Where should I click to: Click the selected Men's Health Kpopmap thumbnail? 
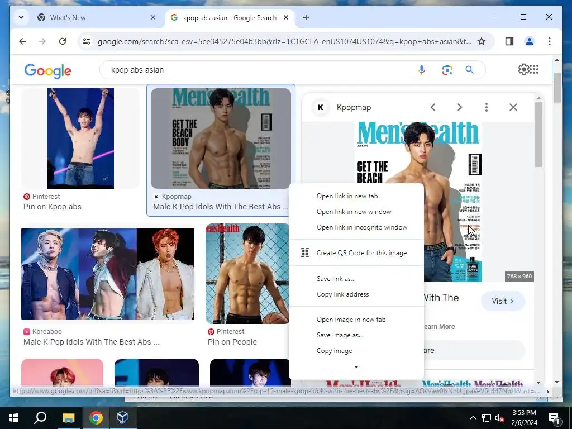pyautogui.click(x=221, y=139)
